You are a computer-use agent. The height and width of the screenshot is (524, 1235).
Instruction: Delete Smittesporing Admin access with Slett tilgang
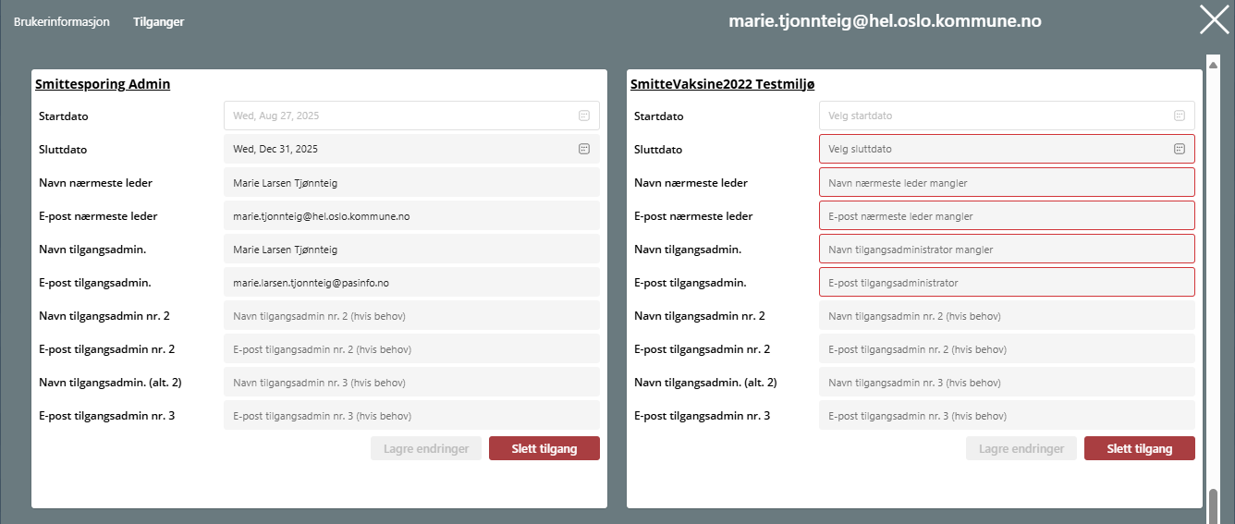[544, 448]
